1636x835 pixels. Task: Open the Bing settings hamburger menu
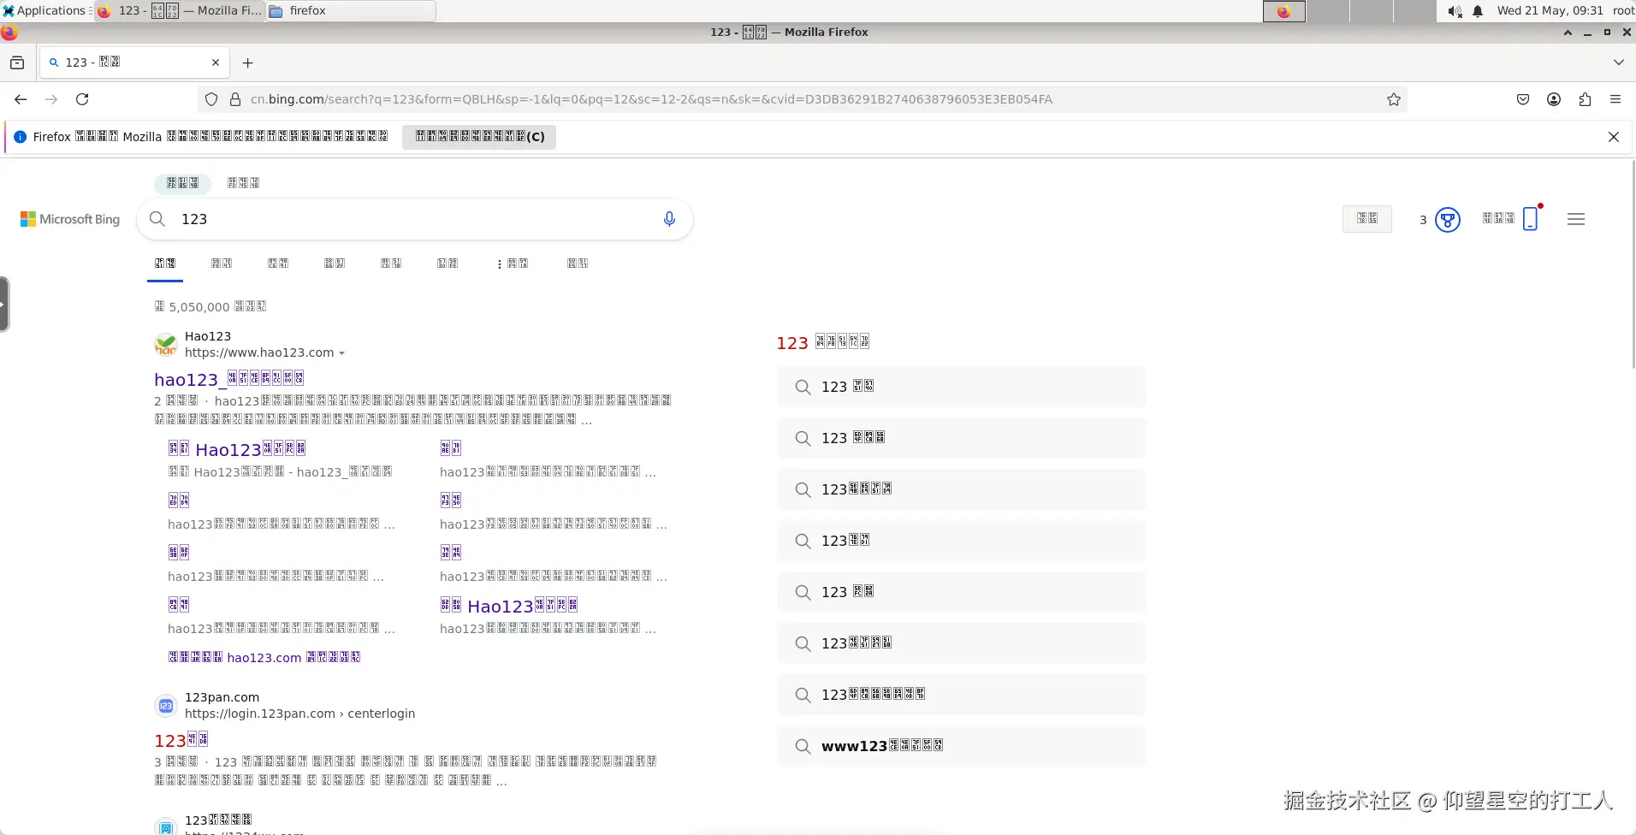[1576, 219]
